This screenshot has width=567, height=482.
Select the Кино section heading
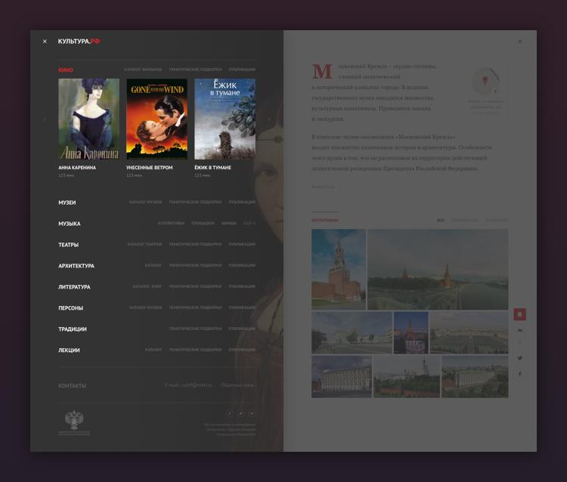[66, 70]
